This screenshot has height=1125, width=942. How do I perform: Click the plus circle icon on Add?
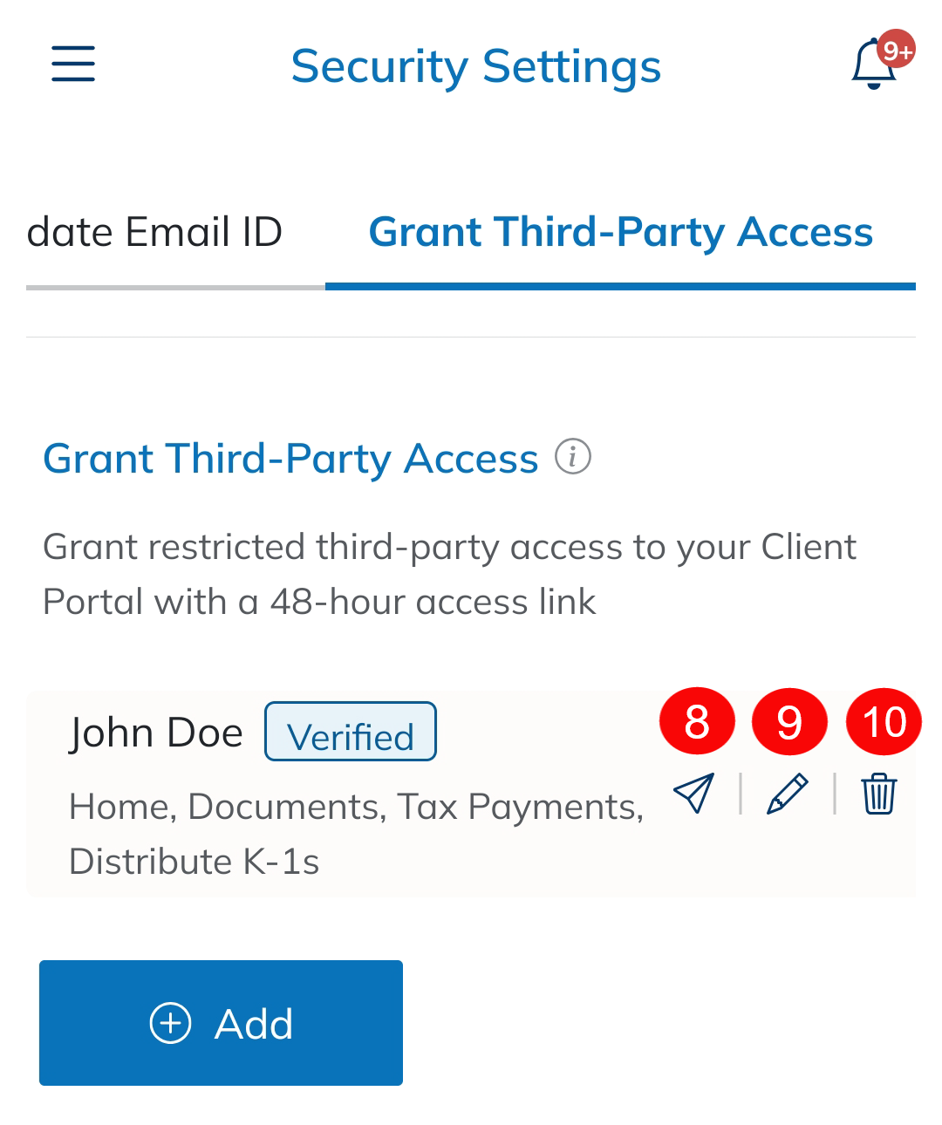pyautogui.click(x=170, y=1023)
